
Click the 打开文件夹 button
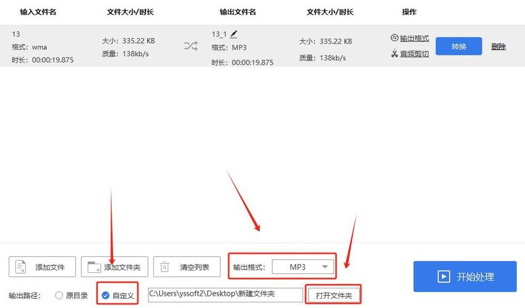coord(334,296)
